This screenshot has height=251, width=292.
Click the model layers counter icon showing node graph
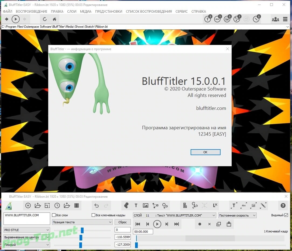pos(237,19)
